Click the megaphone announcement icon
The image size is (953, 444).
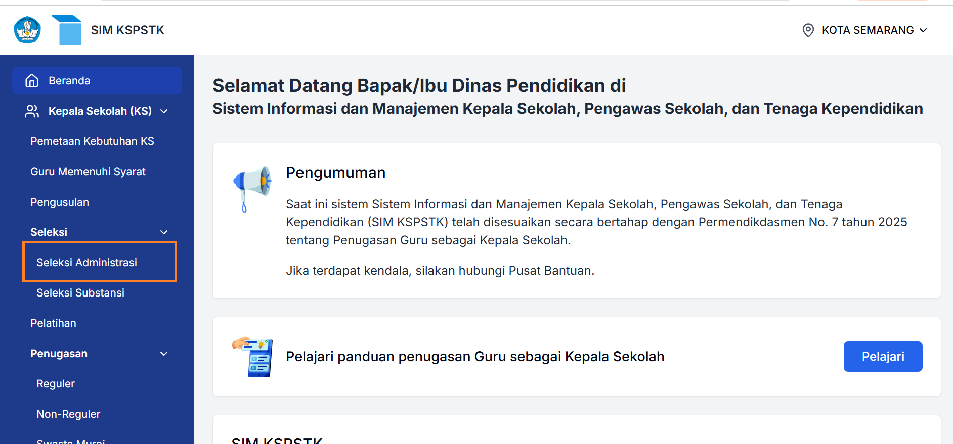252,189
